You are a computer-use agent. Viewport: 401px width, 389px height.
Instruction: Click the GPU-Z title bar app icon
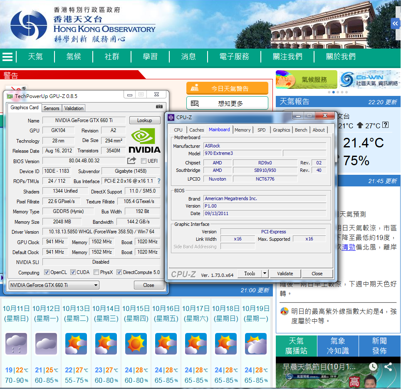pos(10,96)
